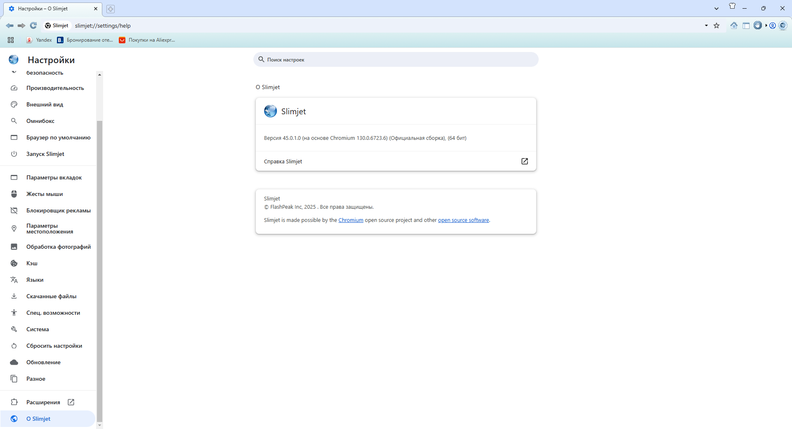Open the skin T-shirt icon in title bar
792x429 pixels.
click(732, 6)
